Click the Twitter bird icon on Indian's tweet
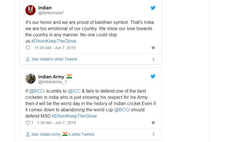241x142 pixels. [x=153, y=8]
